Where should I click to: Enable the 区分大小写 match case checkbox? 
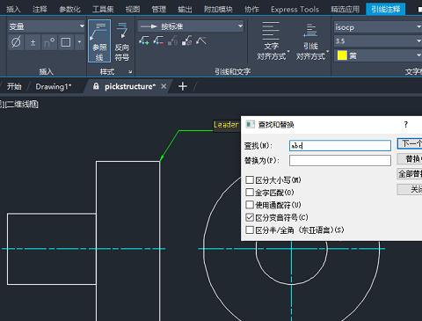[x=250, y=179]
